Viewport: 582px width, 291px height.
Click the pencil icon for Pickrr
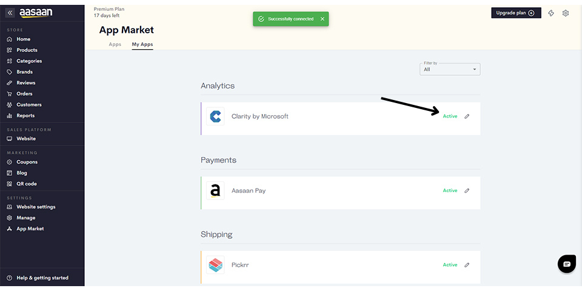467,265
